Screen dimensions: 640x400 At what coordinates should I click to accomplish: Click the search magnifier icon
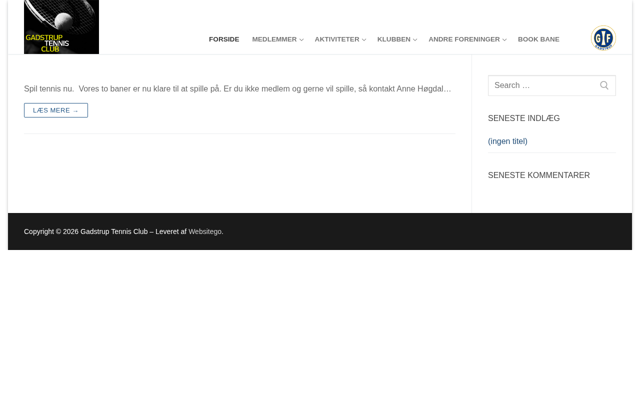tap(604, 85)
